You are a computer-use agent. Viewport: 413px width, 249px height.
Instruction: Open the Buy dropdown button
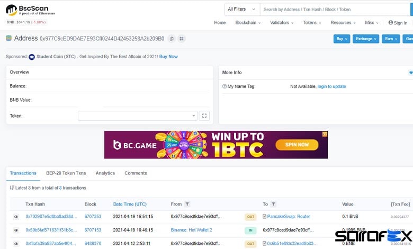click(x=342, y=39)
